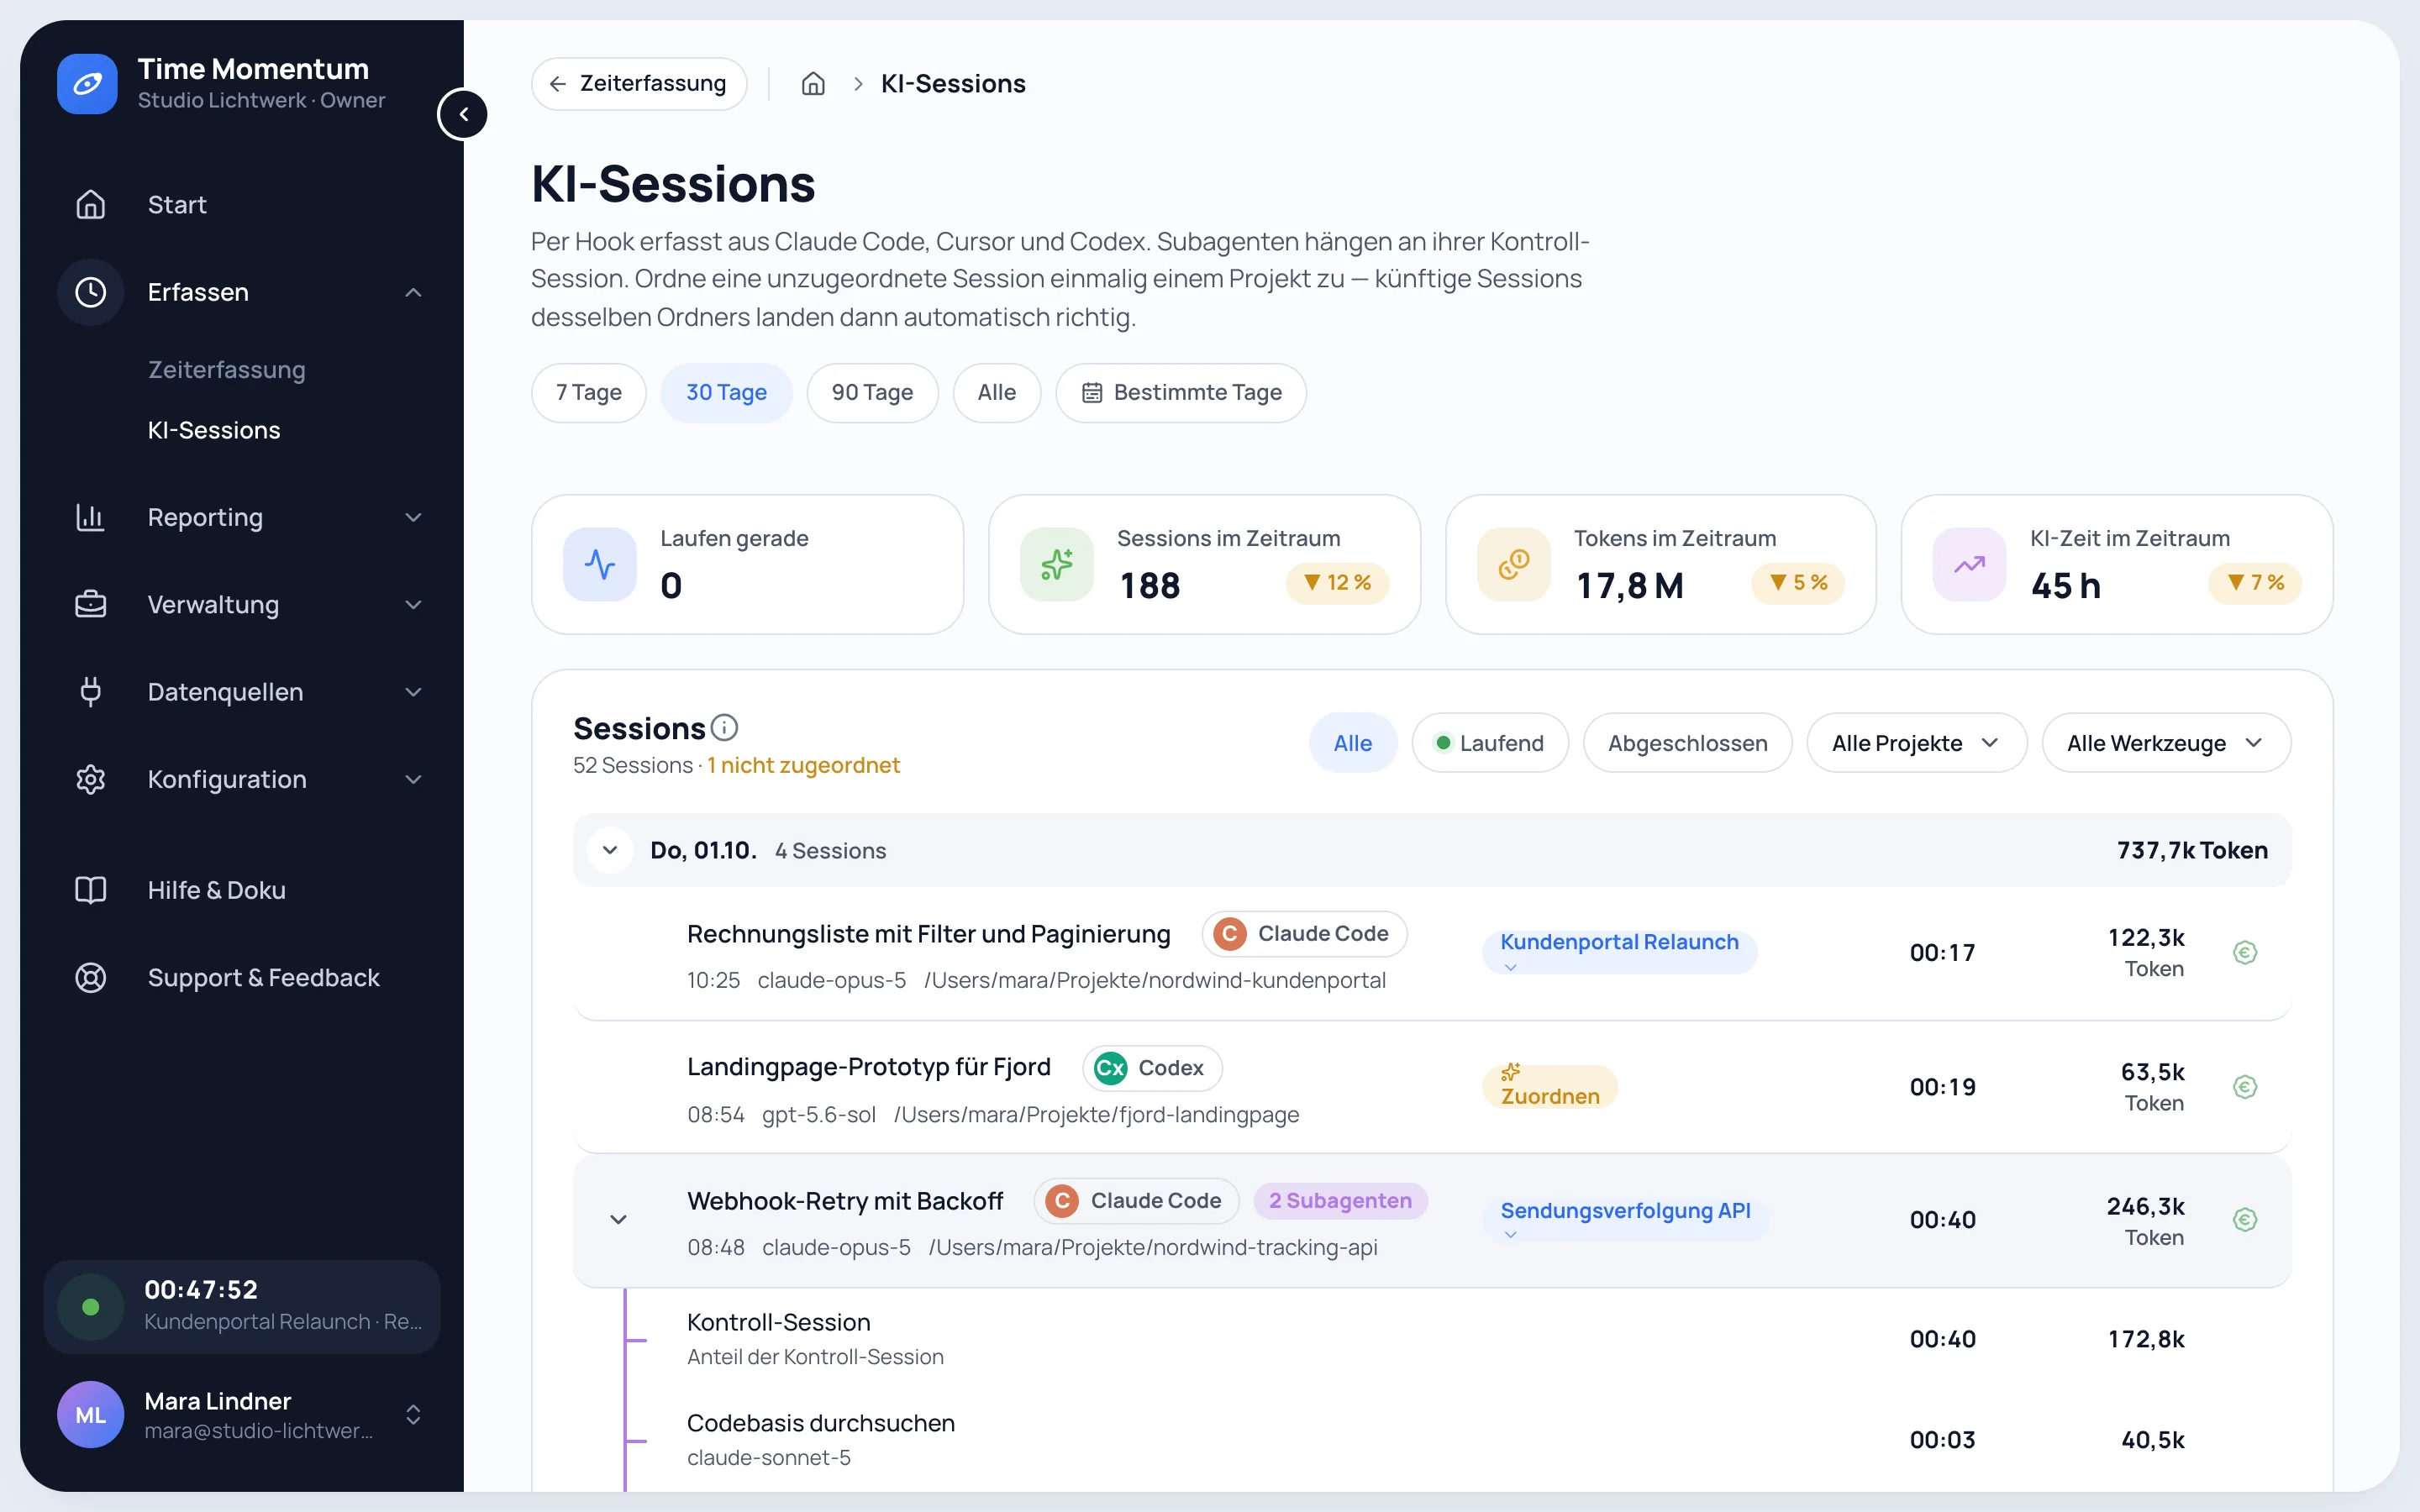
Task: Click the 2 Subagenten badge
Action: pos(1340,1201)
